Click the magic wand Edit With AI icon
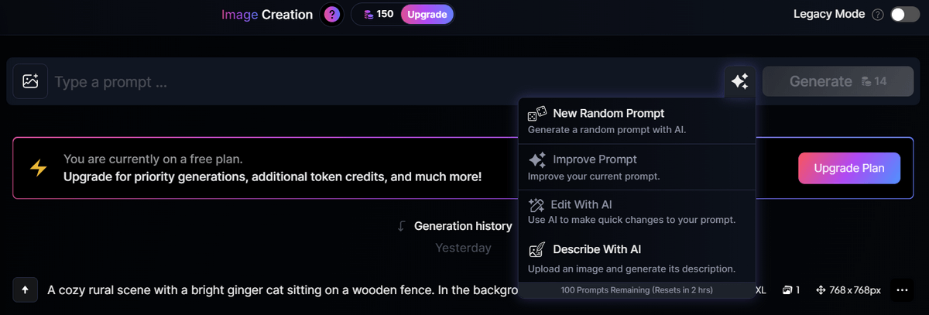The image size is (929, 315). pyautogui.click(x=537, y=205)
